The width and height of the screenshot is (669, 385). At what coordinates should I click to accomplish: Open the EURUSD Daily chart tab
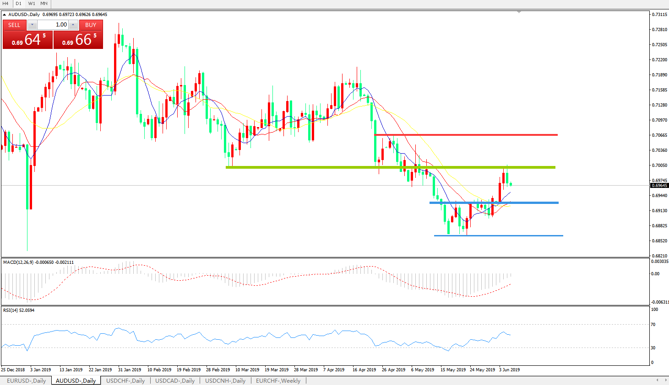26,380
